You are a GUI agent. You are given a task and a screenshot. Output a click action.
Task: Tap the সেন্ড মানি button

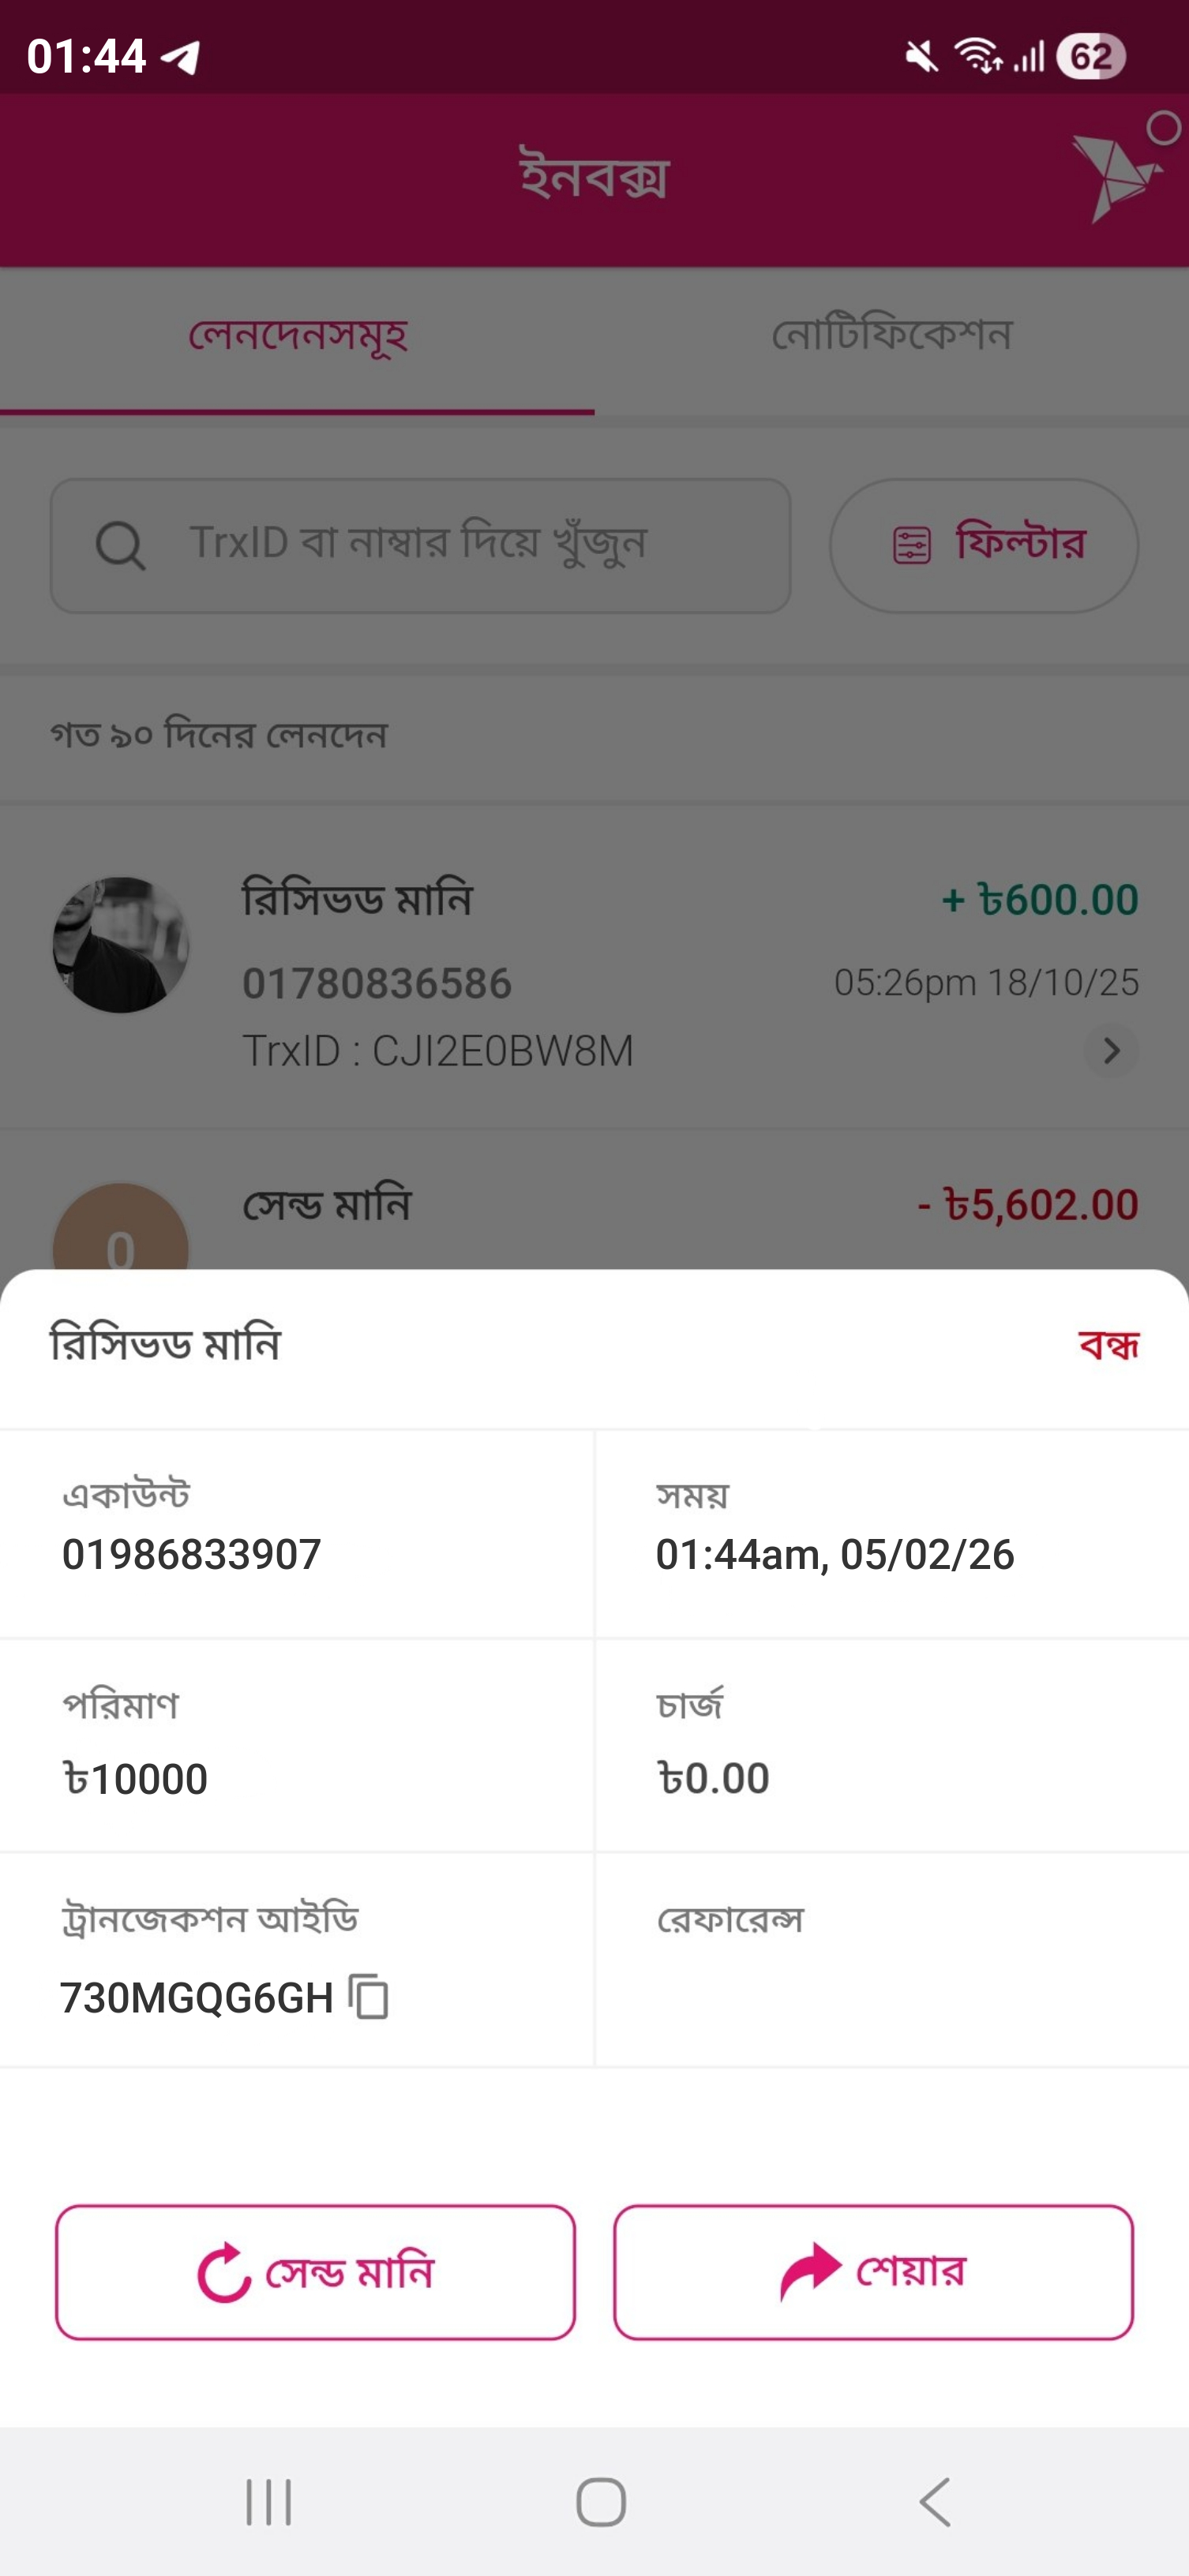315,2271
